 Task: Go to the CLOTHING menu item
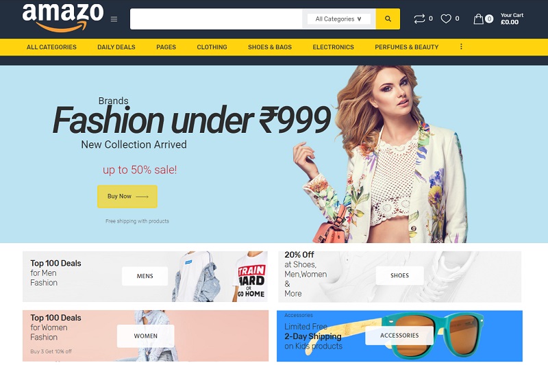[212, 47]
